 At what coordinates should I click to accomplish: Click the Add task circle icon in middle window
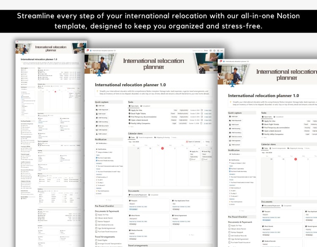pos(97,106)
